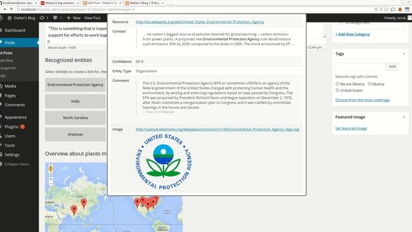This screenshot has width=412, height=232.
Task: Close the Obama's big environment tab
Action: coord(78,3)
